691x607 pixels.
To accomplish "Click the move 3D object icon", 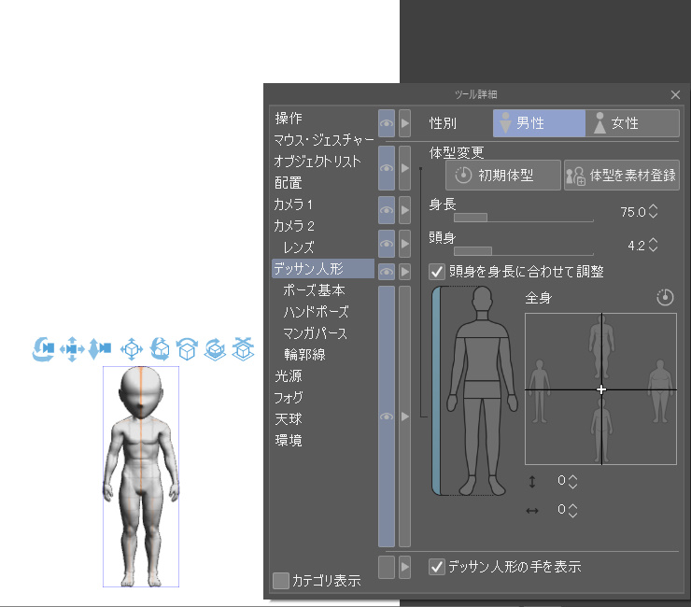I will pos(132,348).
